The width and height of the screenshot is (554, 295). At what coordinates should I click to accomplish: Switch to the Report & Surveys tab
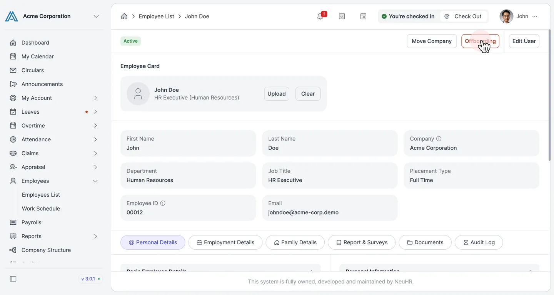click(362, 242)
